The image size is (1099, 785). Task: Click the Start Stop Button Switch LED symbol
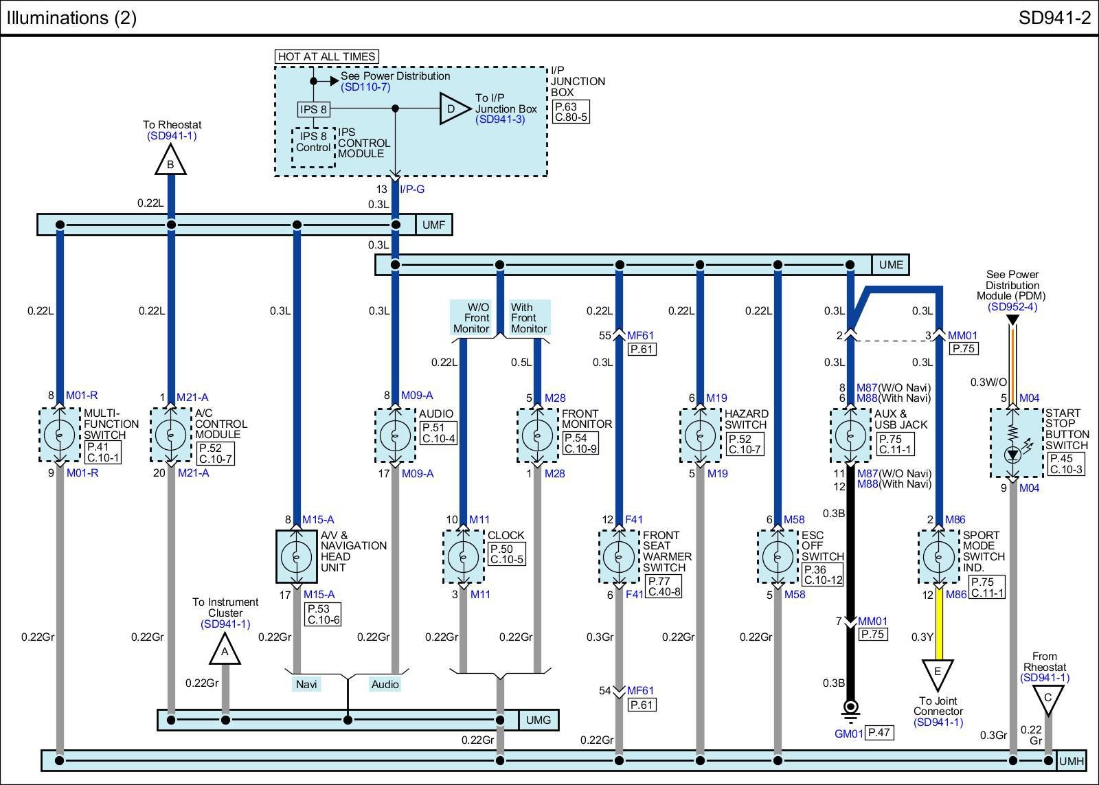(x=1012, y=455)
